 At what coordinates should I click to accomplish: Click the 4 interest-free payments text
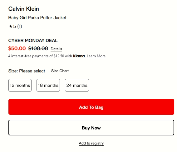40,56
